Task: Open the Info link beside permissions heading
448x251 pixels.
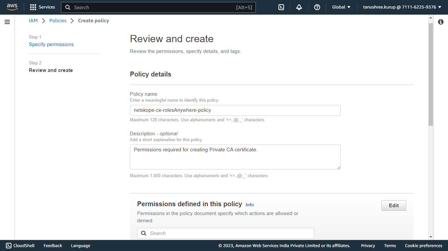Action: pos(250,205)
